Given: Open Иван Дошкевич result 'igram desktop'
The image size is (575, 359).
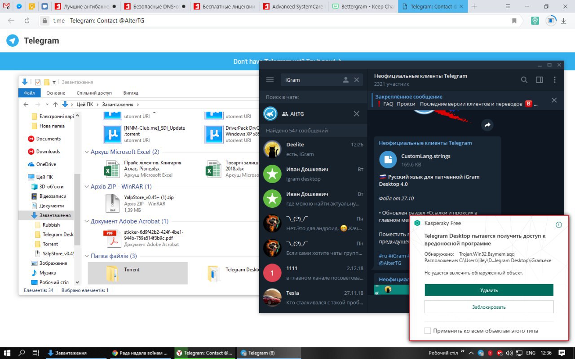Looking at the screenshot, I should (x=314, y=174).
